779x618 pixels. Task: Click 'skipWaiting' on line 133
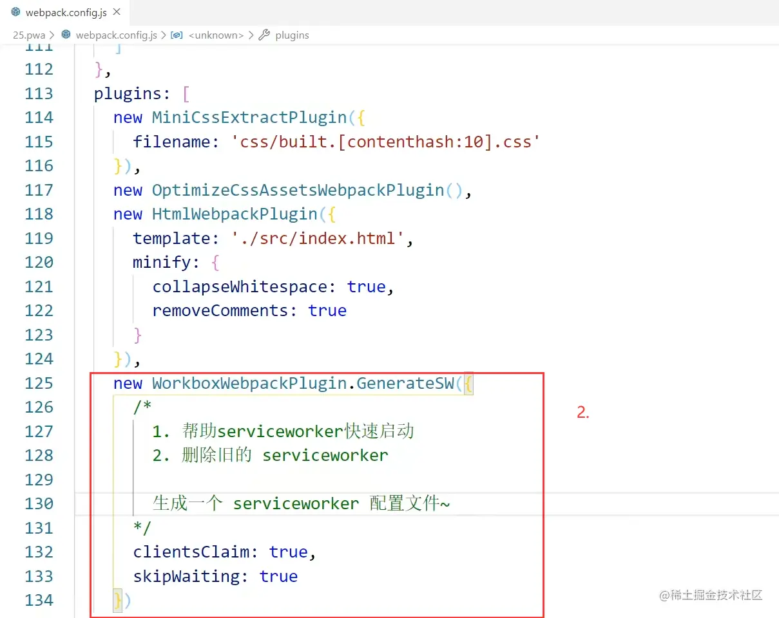click(x=186, y=576)
